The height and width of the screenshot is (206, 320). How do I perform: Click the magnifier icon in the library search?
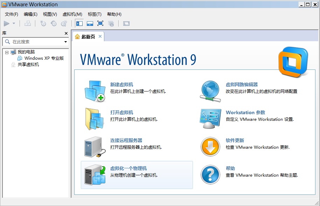coord(8,42)
